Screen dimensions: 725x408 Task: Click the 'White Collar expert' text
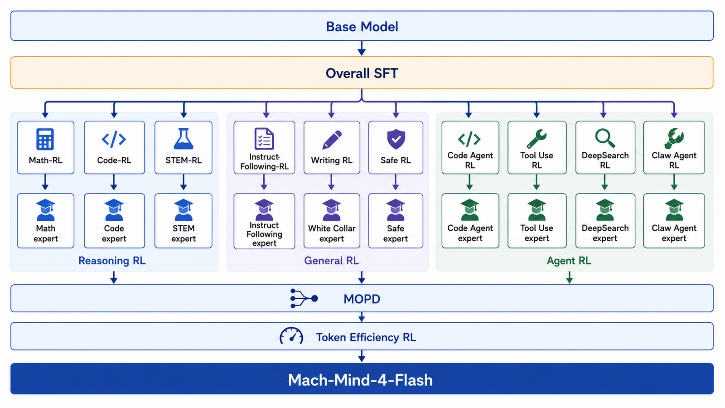332,233
